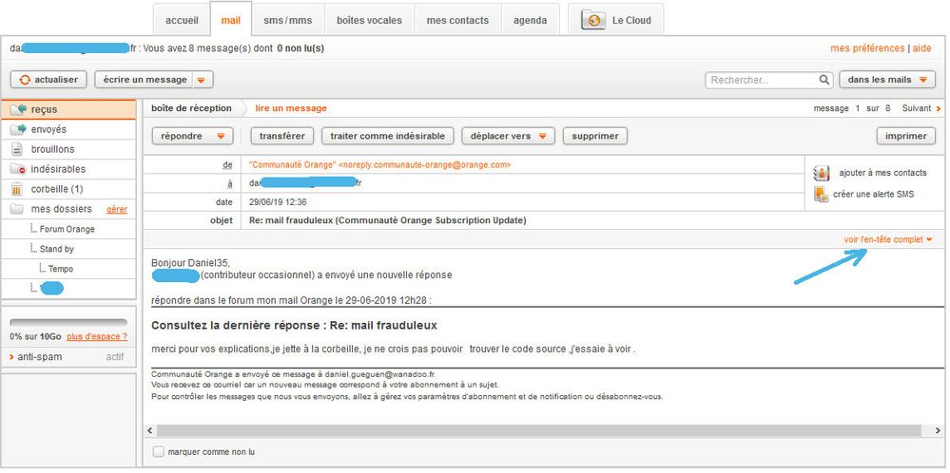Click the gérer link
Image resolution: width=950 pixels, height=473 pixels.
pos(117,209)
